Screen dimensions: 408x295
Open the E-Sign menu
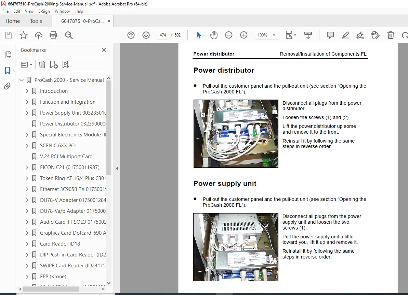[44, 11]
